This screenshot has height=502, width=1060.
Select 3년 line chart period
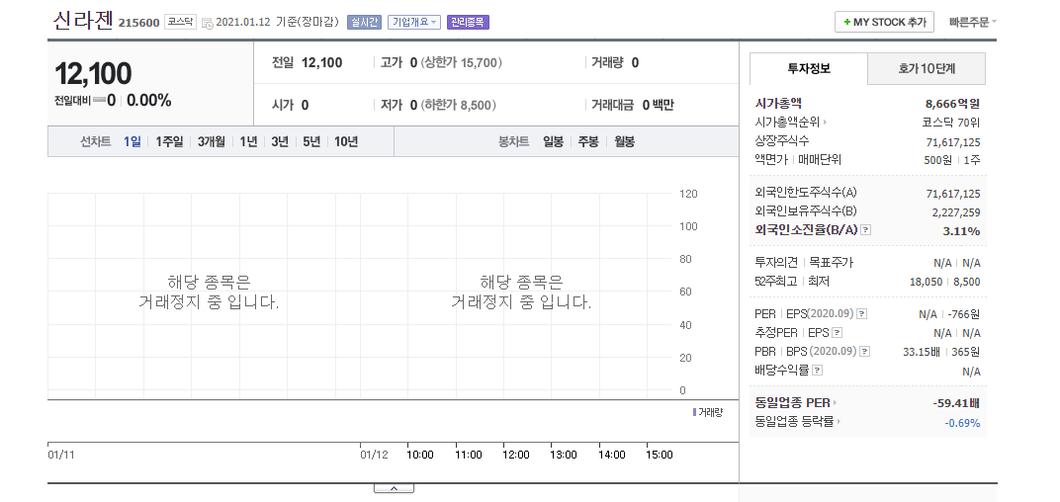pyautogui.click(x=279, y=142)
